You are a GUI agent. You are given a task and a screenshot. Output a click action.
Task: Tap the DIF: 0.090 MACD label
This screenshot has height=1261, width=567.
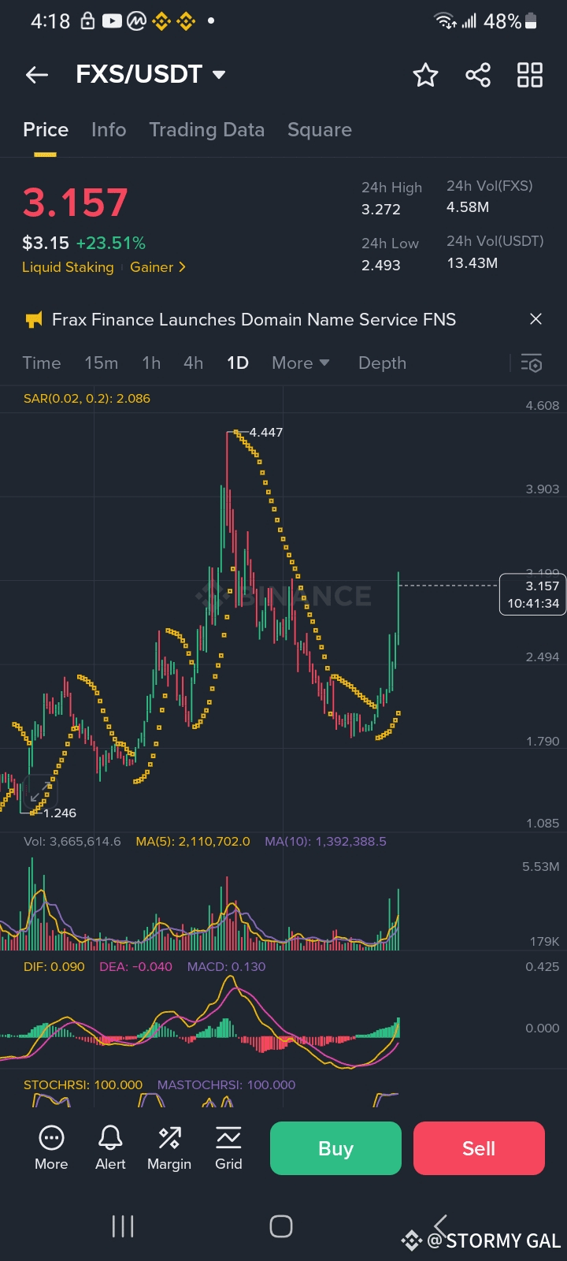54,966
